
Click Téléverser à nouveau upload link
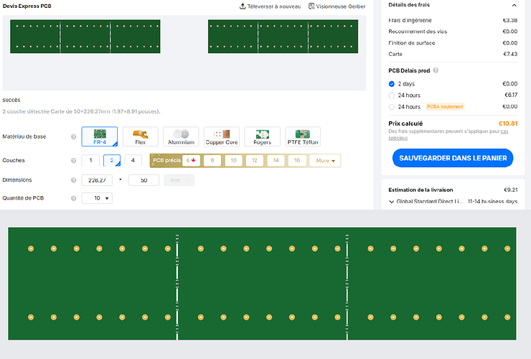click(x=270, y=6)
